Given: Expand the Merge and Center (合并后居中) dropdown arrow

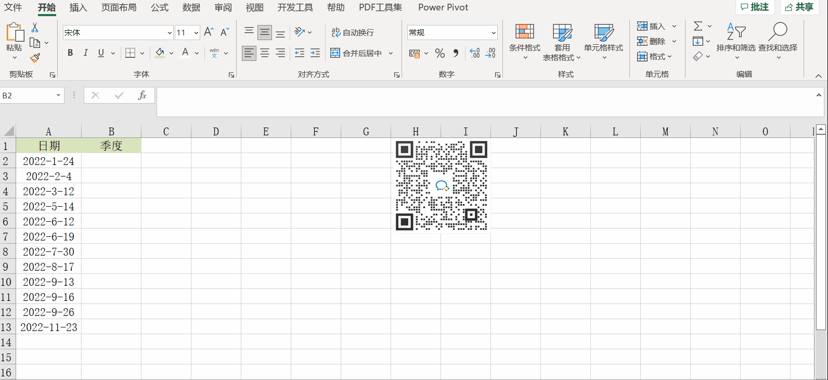Looking at the screenshot, I should coord(391,53).
